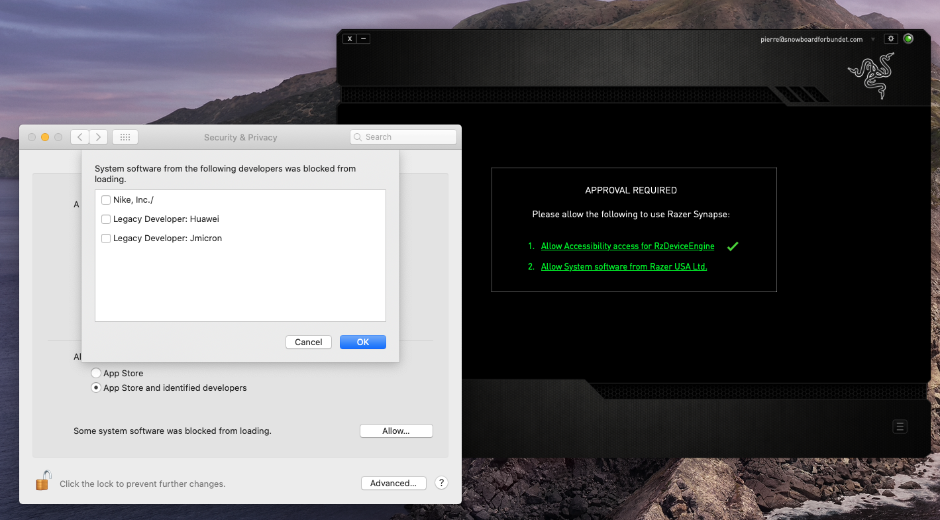Choose App Store and identified developers

tap(96, 388)
